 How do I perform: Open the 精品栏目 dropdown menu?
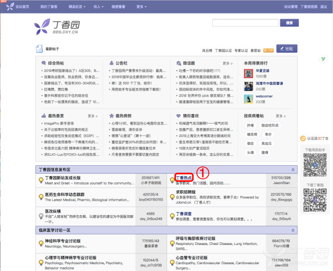click(77, 7)
